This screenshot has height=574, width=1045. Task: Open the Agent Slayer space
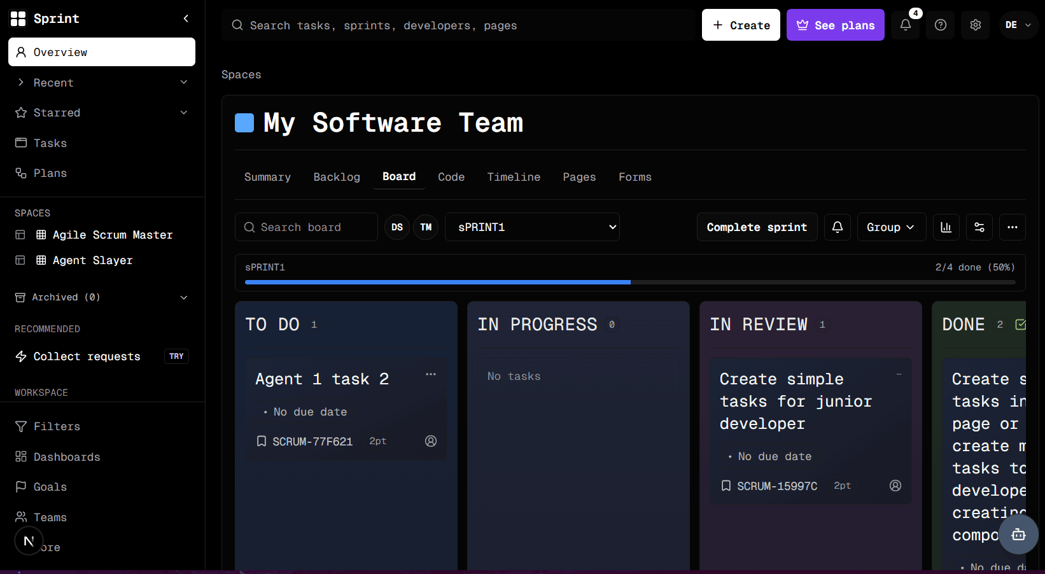pyautogui.click(x=85, y=260)
